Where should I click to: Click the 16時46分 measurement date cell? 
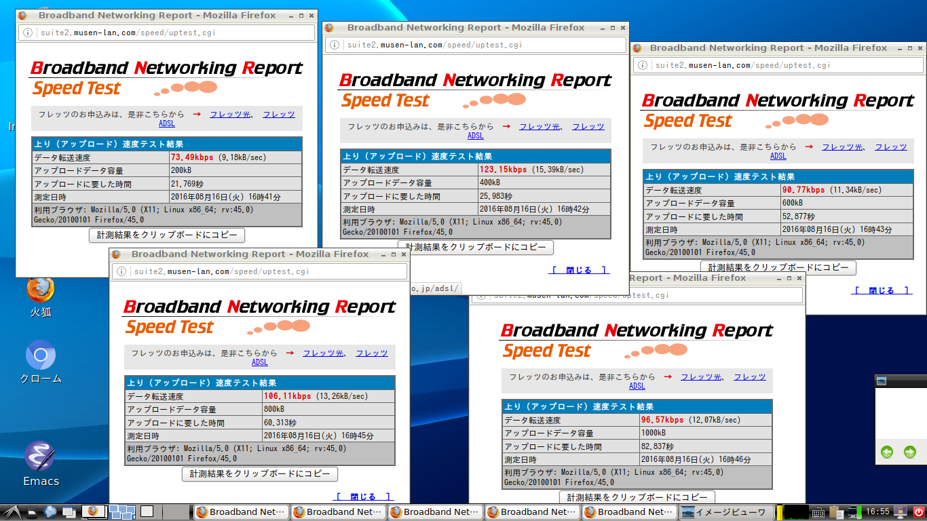pos(706,459)
